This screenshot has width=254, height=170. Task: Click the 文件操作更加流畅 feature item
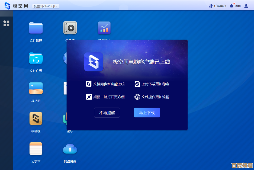tap(152, 97)
